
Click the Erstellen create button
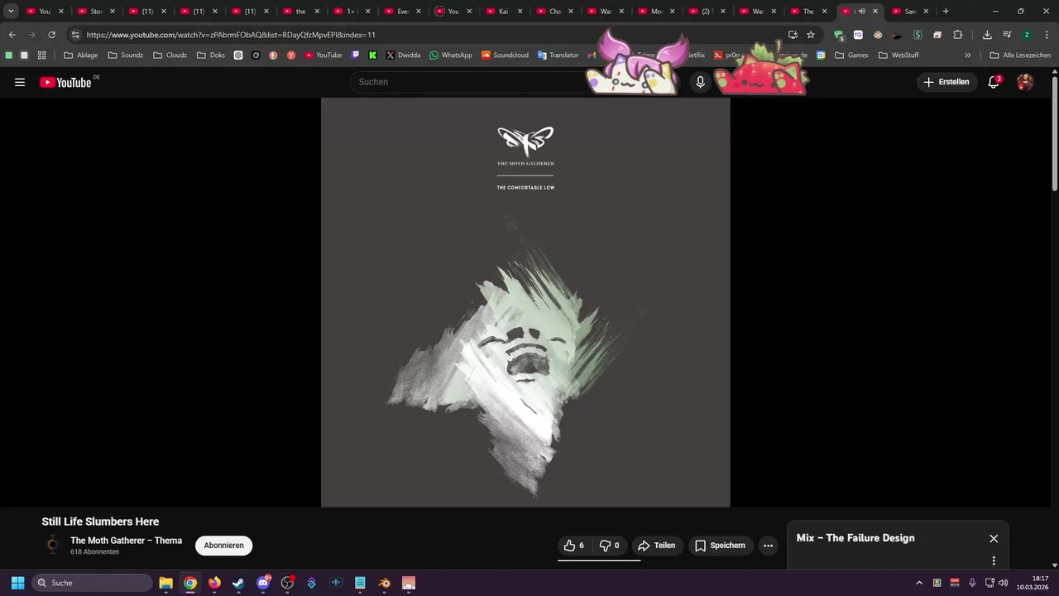point(946,82)
